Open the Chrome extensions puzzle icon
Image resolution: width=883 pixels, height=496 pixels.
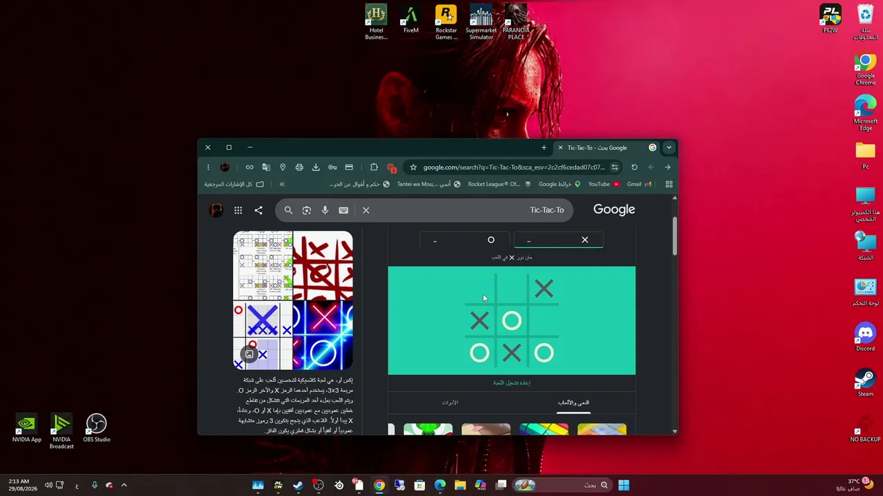tap(374, 167)
